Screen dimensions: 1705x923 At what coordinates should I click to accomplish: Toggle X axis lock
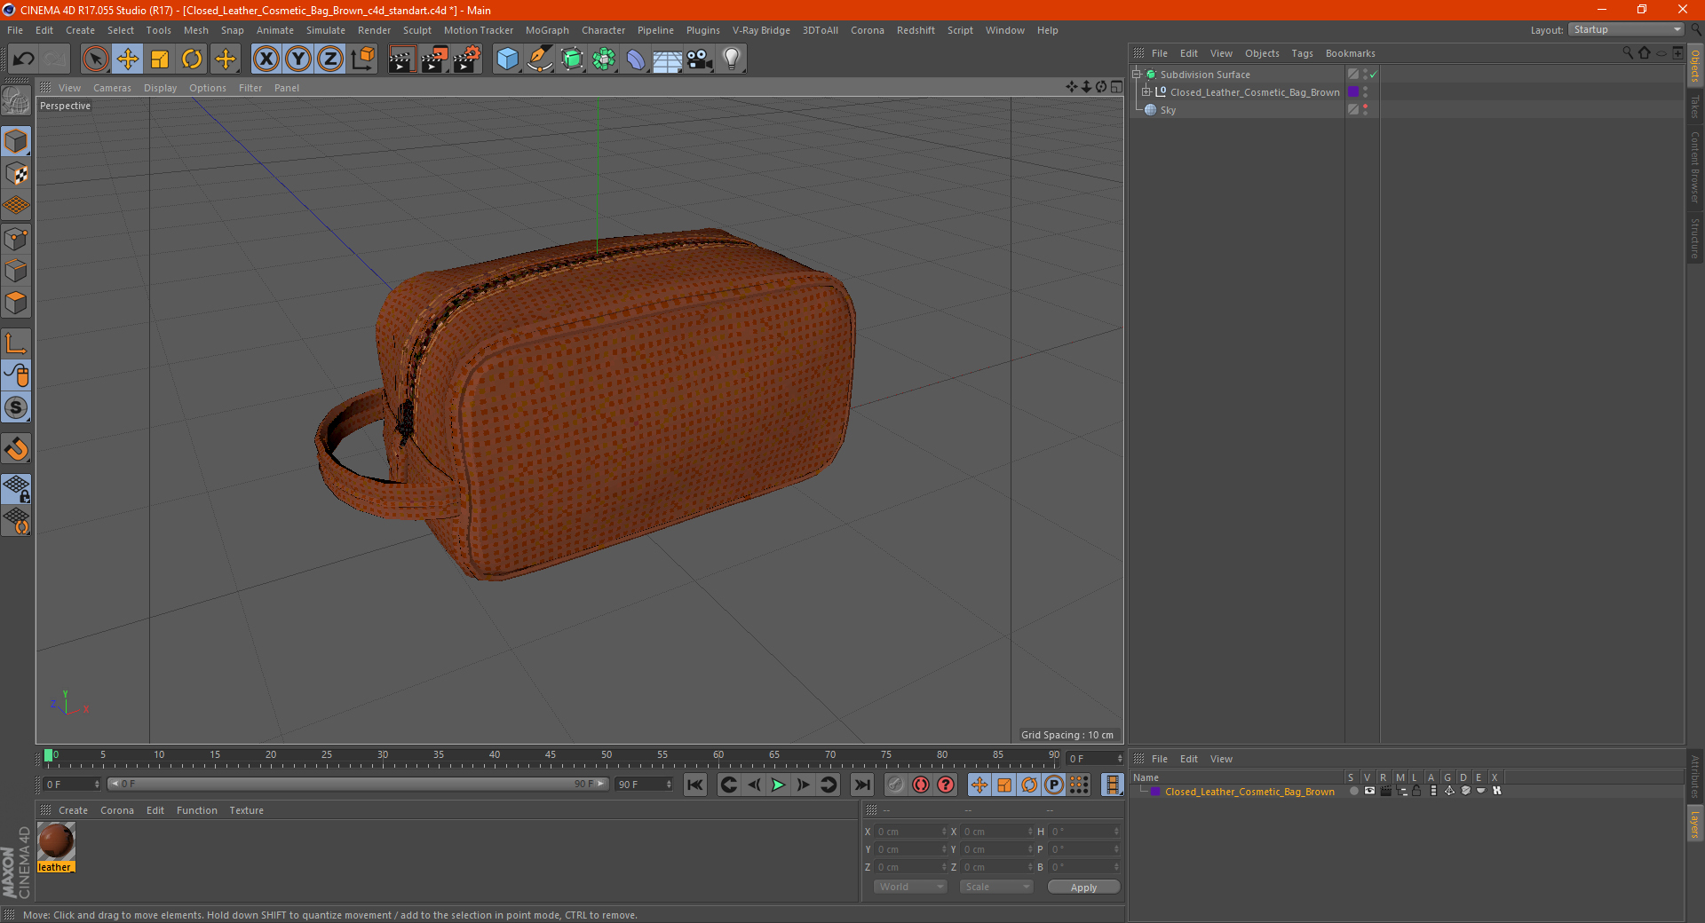[266, 59]
